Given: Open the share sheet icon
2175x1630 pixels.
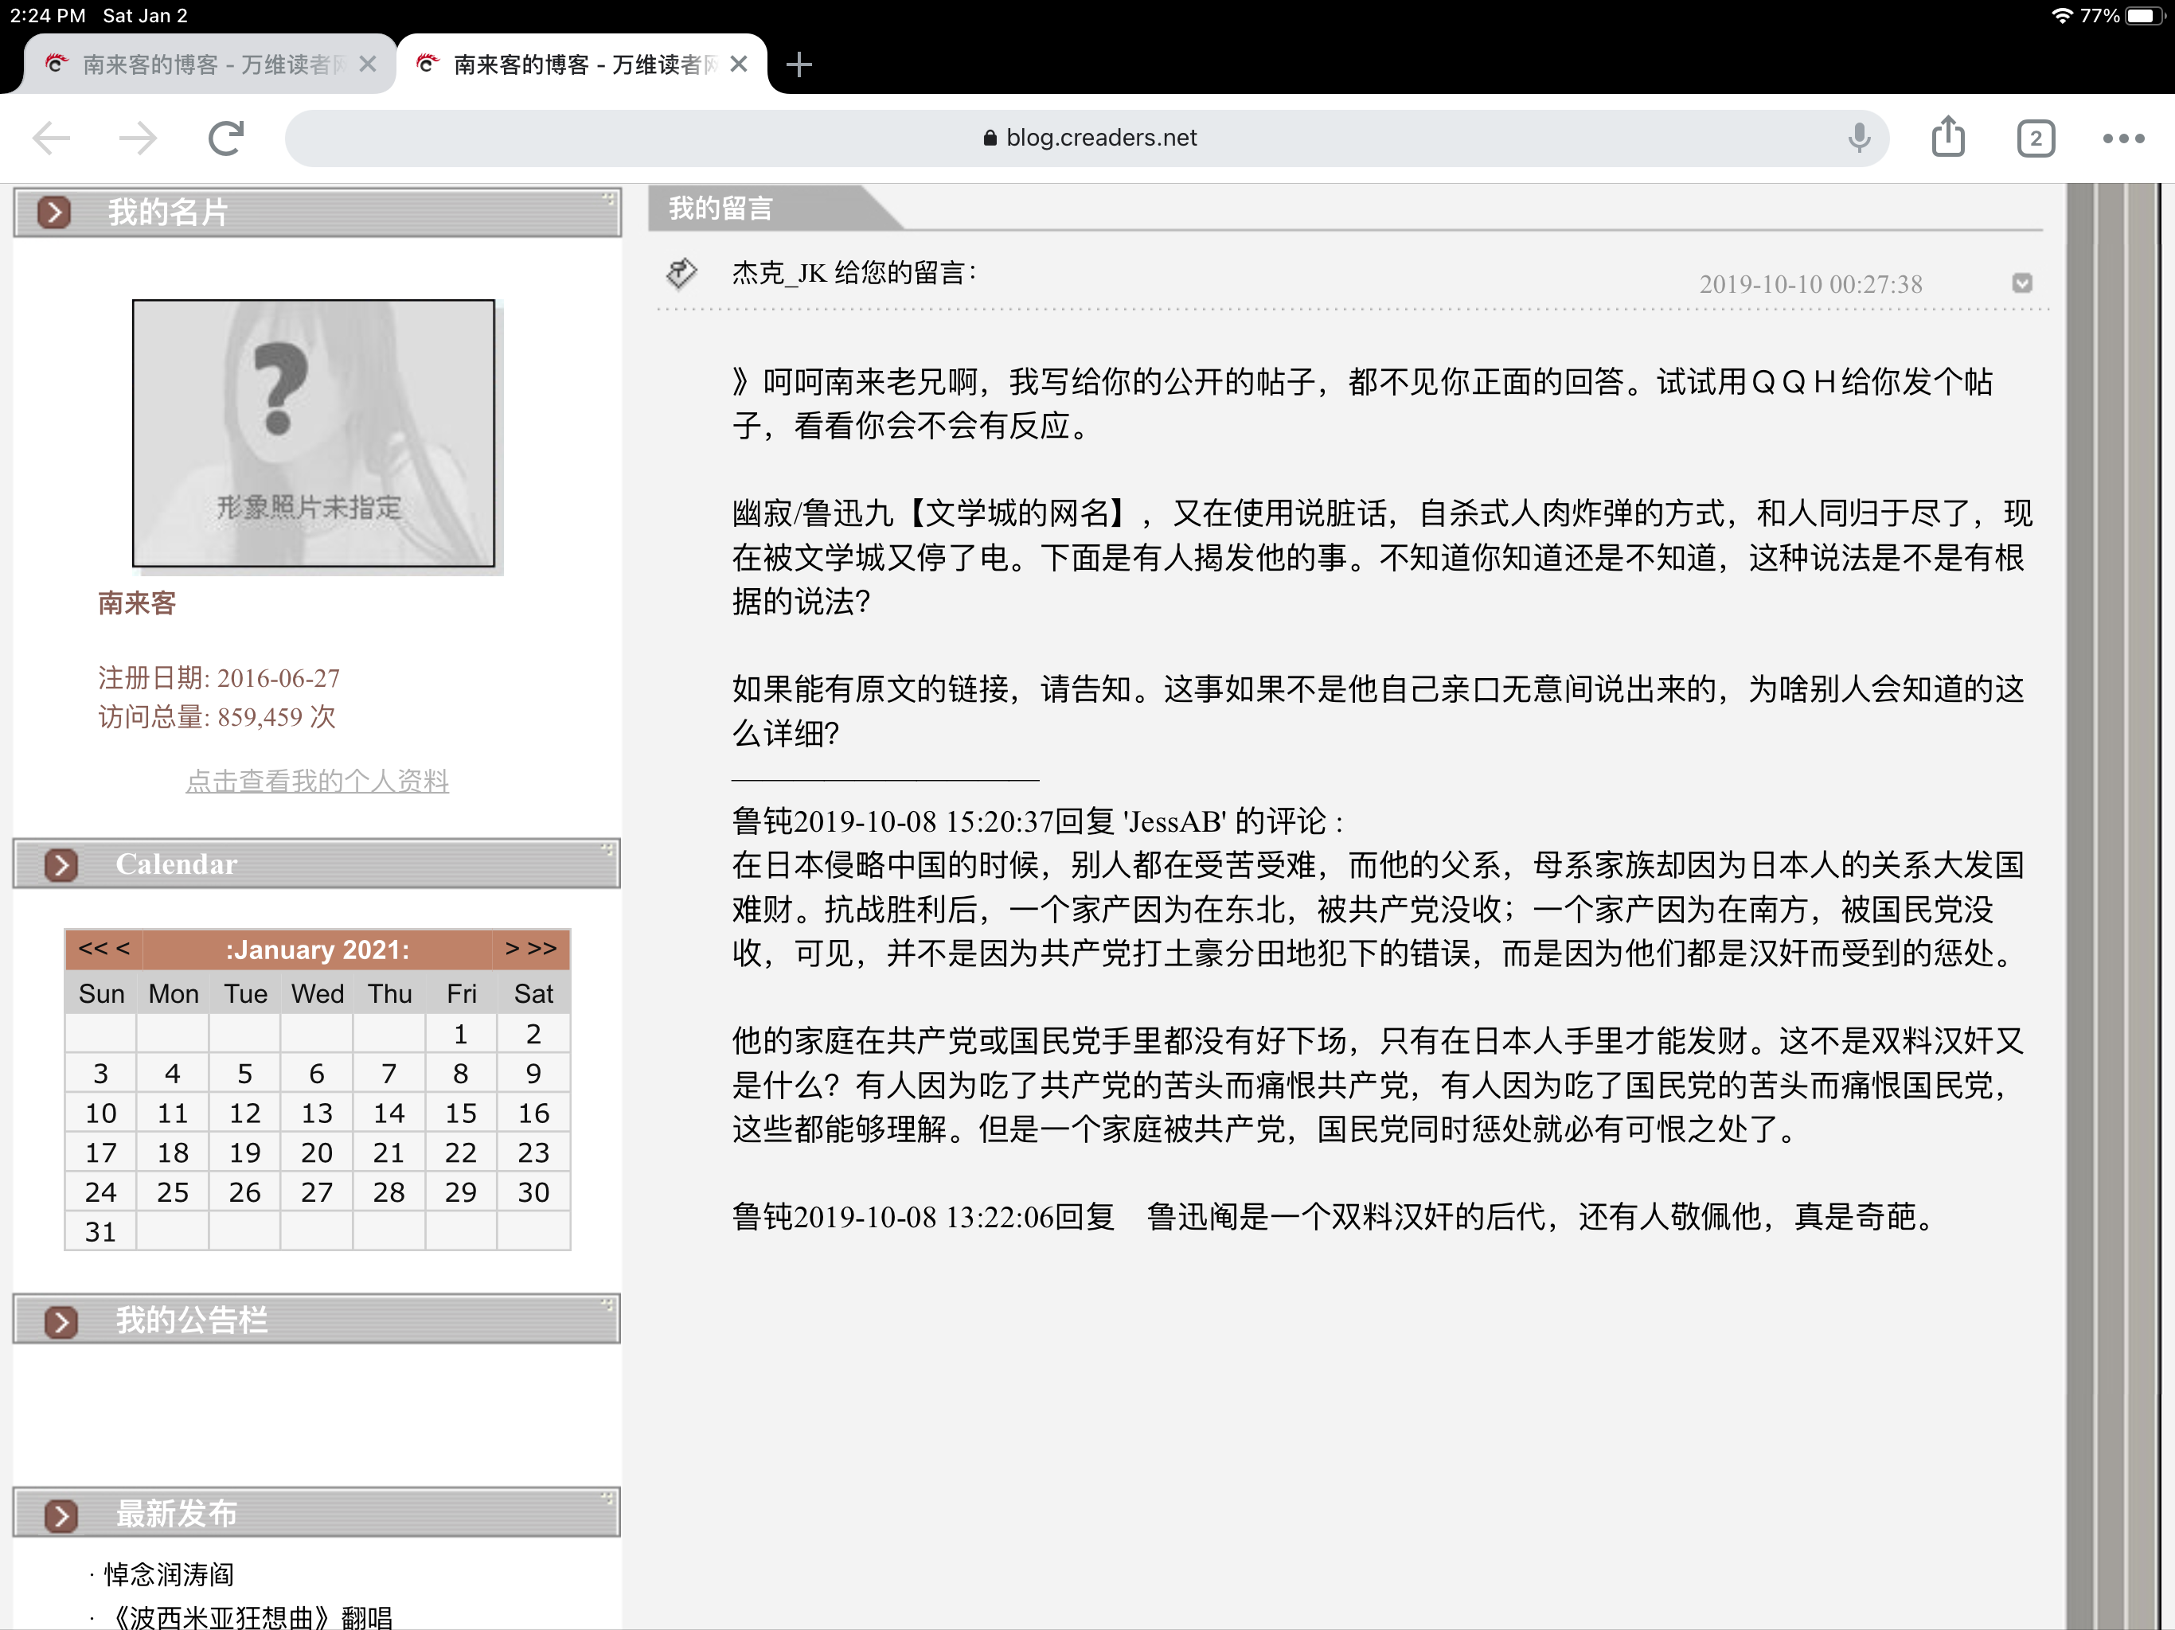Looking at the screenshot, I should pos(1948,137).
